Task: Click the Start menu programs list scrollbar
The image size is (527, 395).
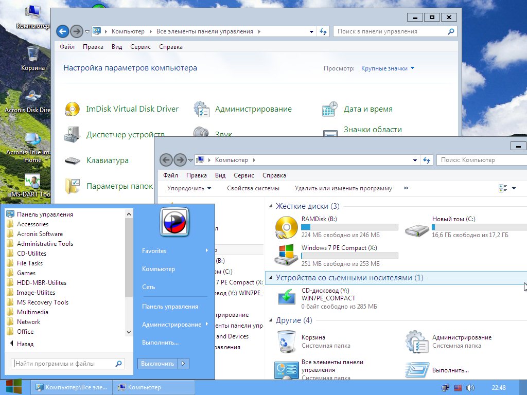Action: (x=129, y=257)
